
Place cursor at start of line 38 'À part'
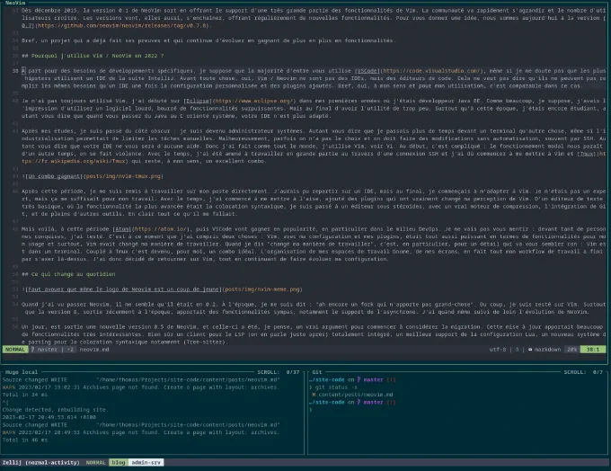(x=23, y=71)
